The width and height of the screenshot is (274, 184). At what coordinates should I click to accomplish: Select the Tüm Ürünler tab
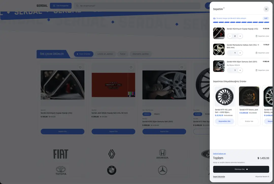[x=83, y=54]
